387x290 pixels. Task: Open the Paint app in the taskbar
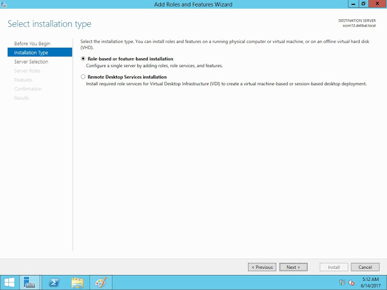[x=100, y=282]
